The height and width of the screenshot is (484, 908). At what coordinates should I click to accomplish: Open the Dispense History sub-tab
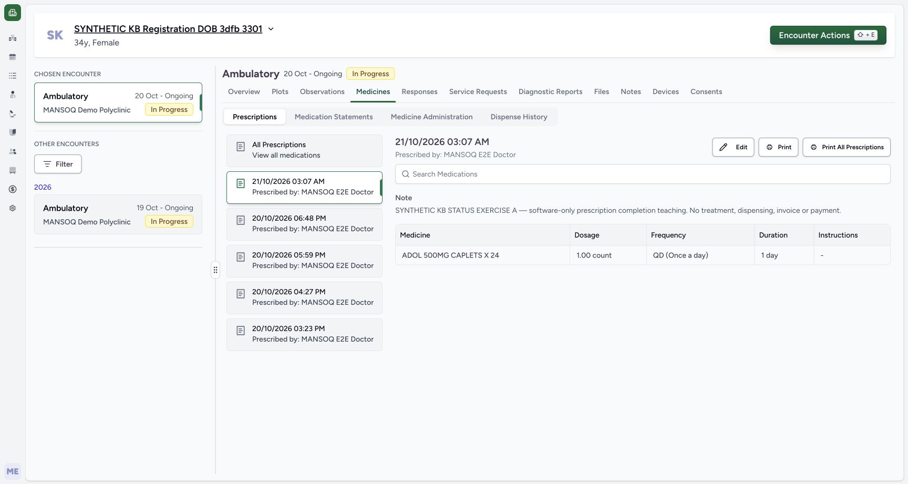519,117
